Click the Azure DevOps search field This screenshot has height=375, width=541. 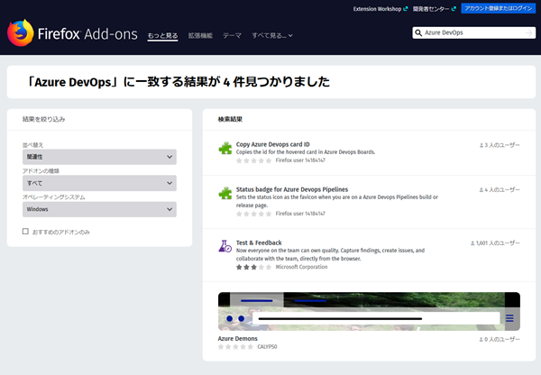point(473,32)
